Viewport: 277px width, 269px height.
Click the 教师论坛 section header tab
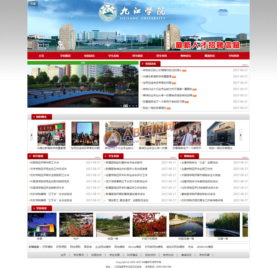[189, 156]
